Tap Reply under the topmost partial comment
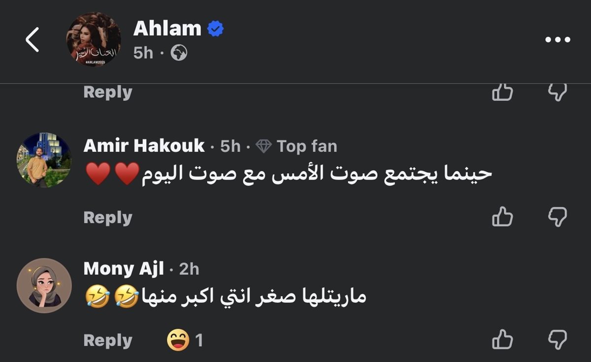This screenshot has width=591, height=362. pyautogui.click(x=108, y=92)
